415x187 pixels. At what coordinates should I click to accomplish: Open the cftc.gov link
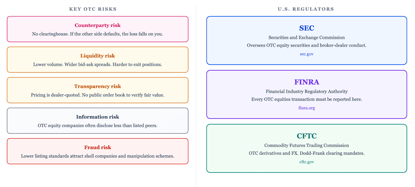[307, 162]
